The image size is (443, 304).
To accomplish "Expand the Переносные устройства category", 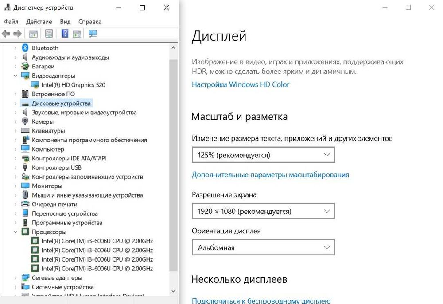I will [x=15, y=213].
